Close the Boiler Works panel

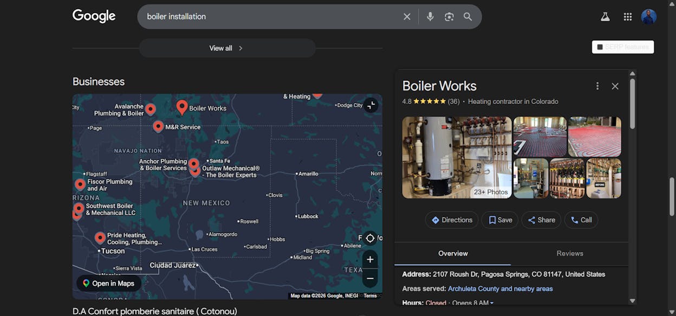[615, 86]
